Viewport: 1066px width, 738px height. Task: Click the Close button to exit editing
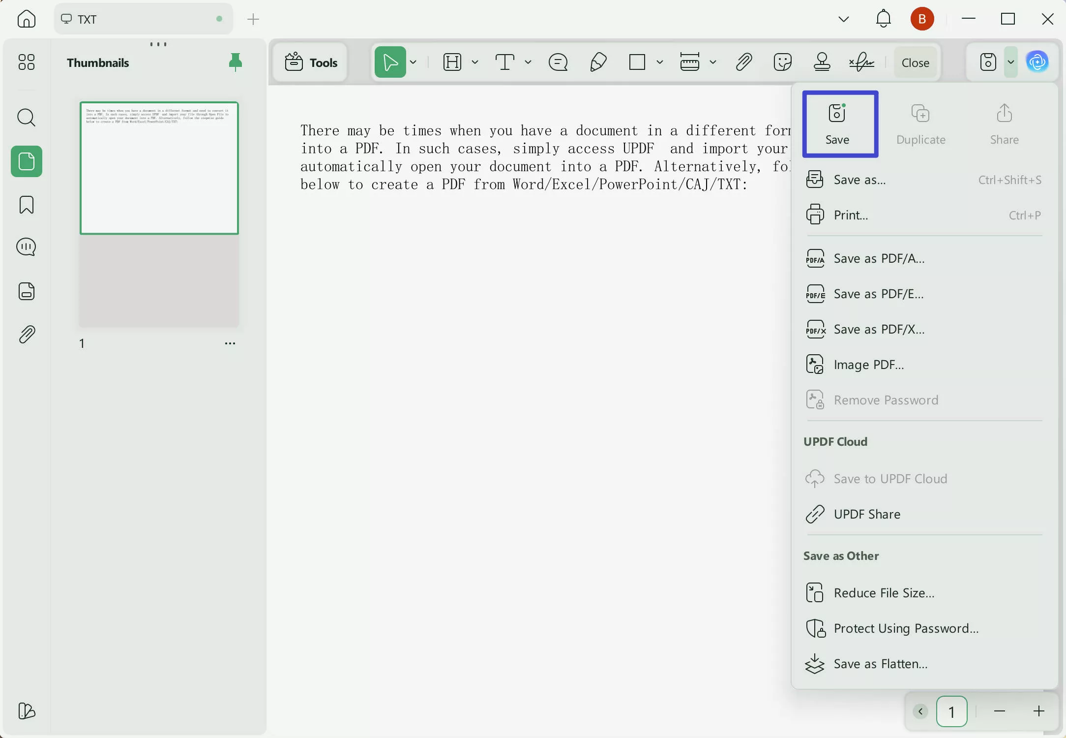click(915, 62)
